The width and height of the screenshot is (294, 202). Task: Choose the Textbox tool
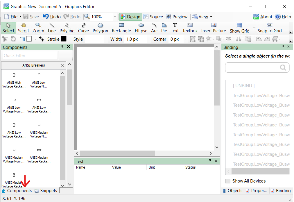[x=190, y=28]
